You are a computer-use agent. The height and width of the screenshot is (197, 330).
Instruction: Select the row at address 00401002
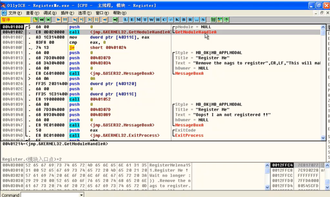(x=161, y=32)
